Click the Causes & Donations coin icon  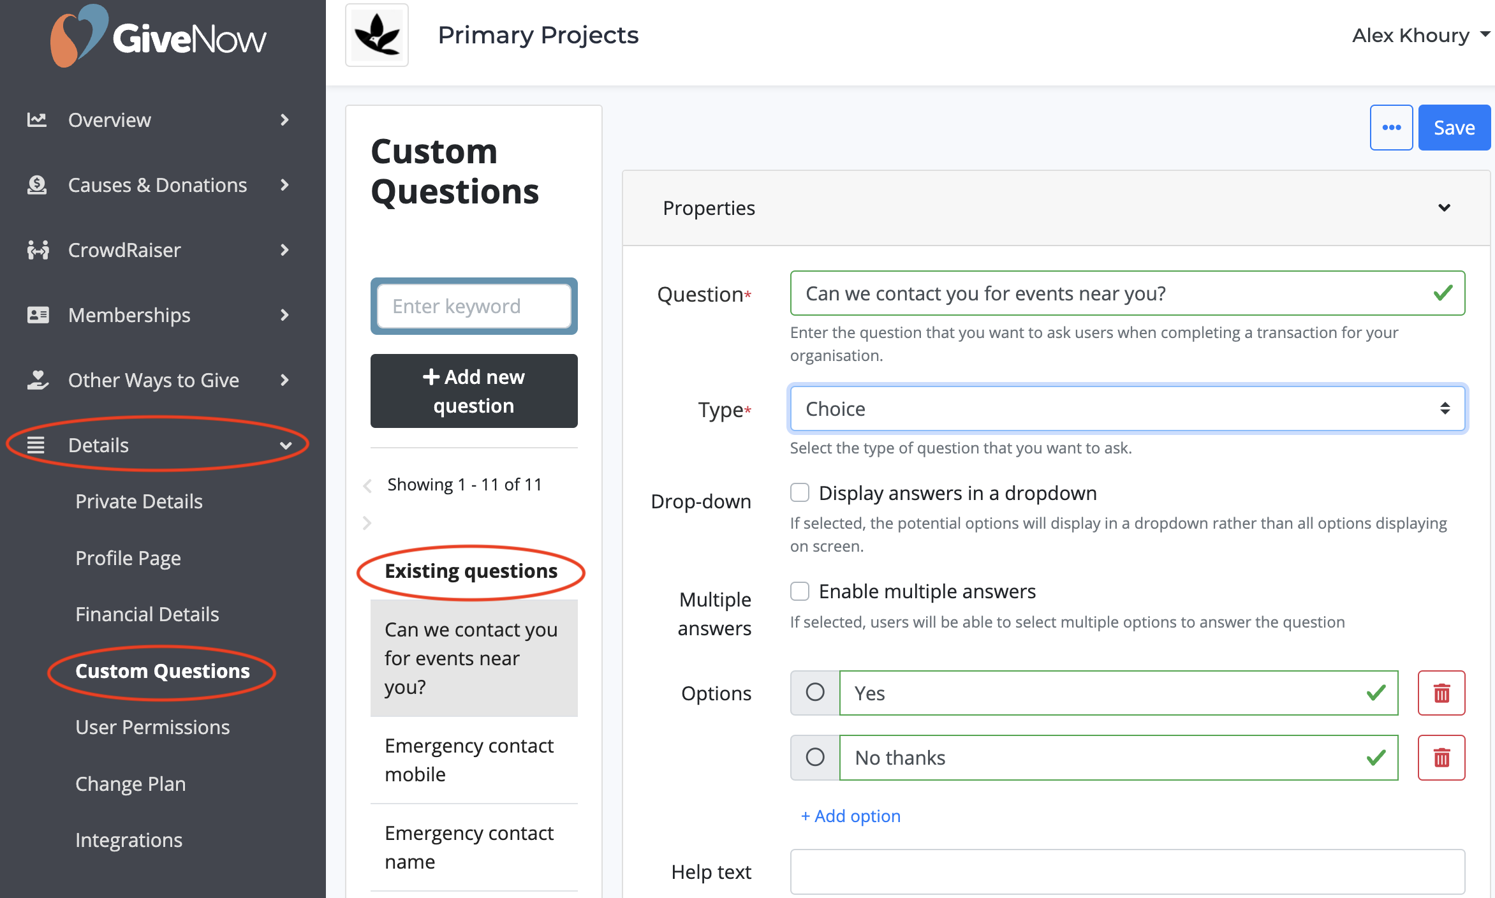tap(37, 184)
